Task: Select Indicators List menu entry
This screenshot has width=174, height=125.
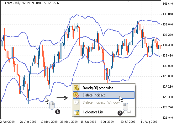Action: coord(104,112)
